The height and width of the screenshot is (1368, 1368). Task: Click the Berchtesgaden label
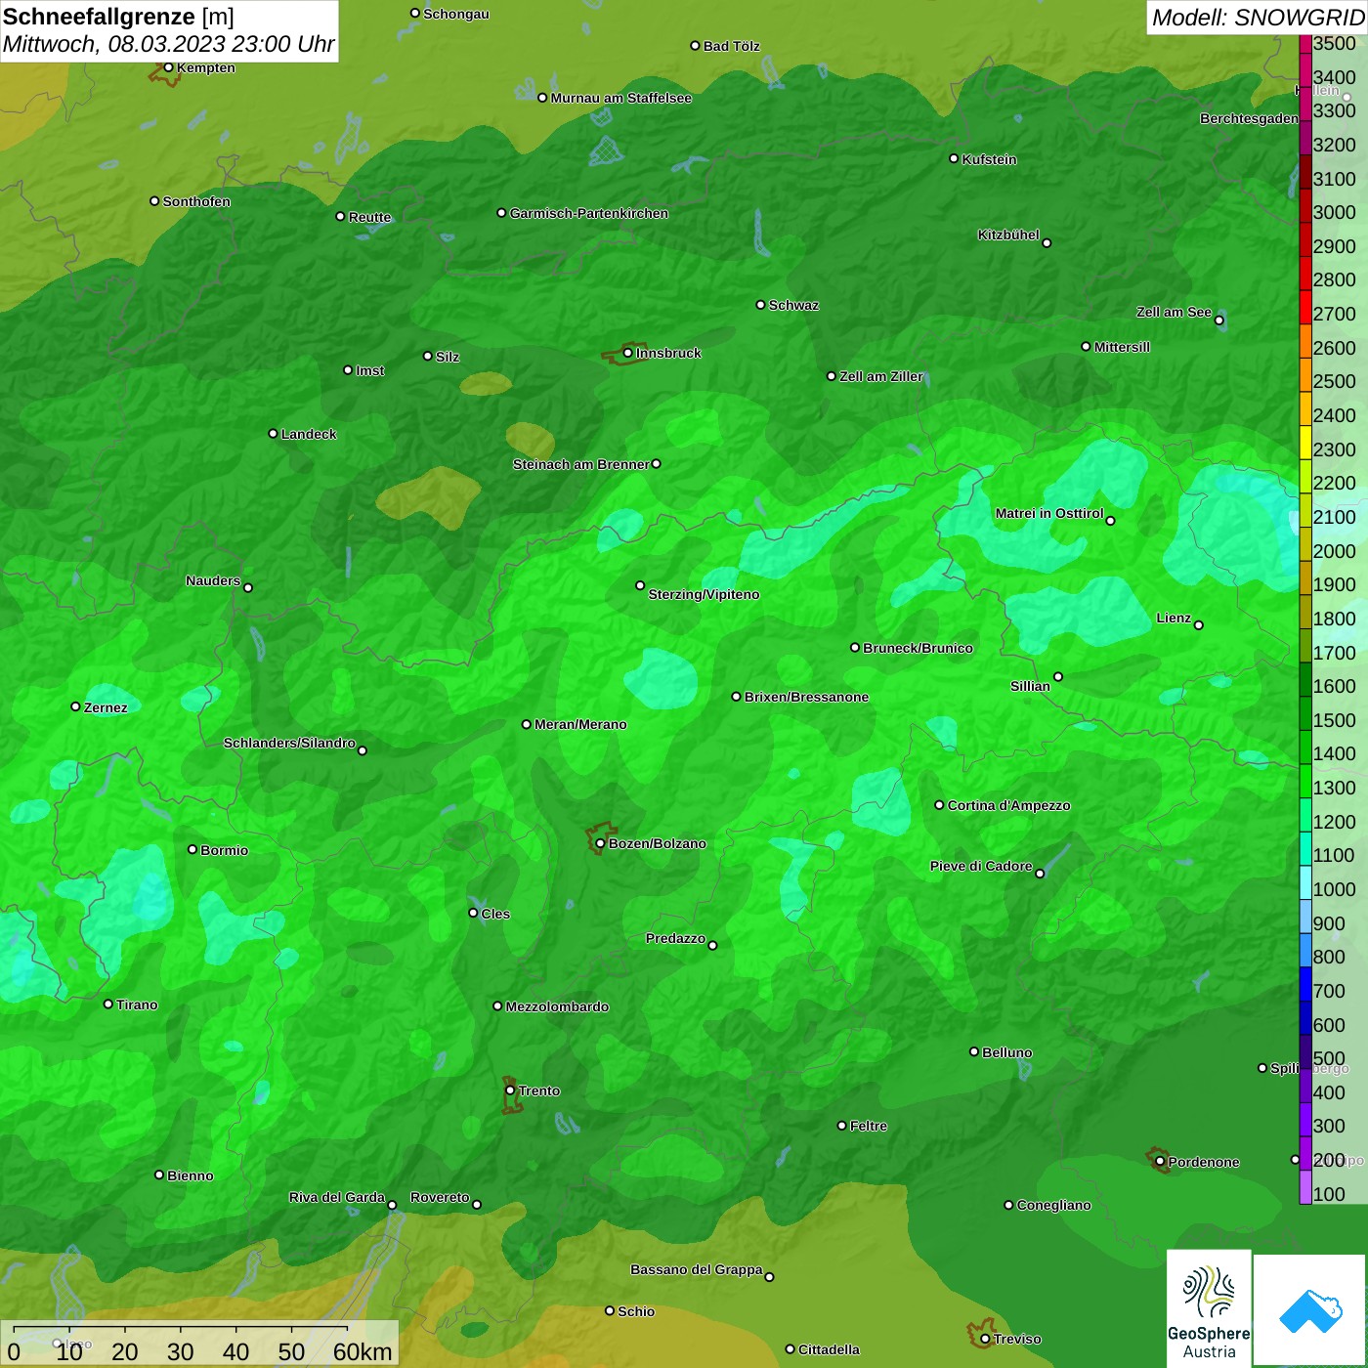[1249, 118]
